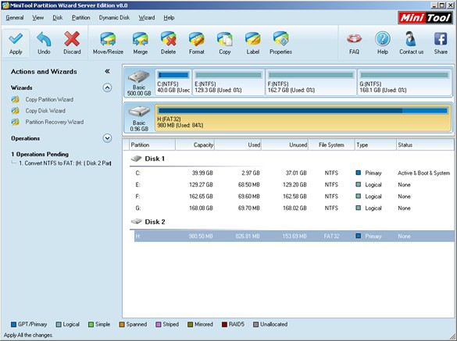Open the General menu
Image resolution: width=457 pixels, height=341 pixels.
coord(15,18)
